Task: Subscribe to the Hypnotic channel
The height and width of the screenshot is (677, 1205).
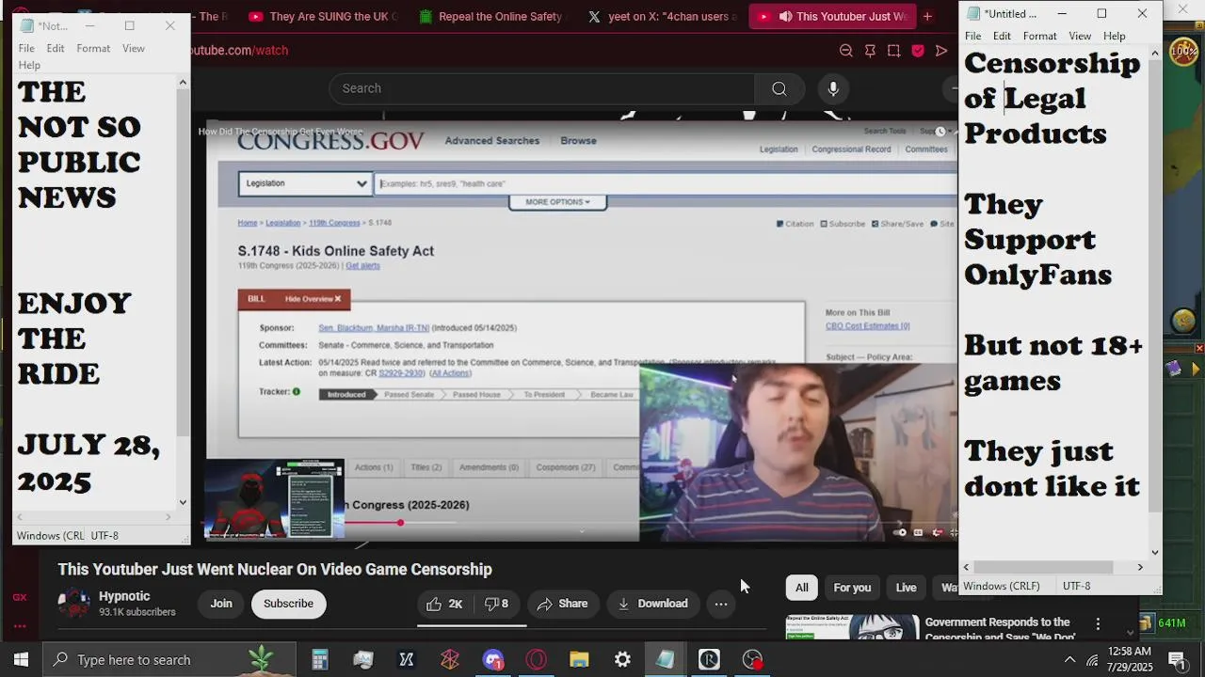Action: point(288,604)
